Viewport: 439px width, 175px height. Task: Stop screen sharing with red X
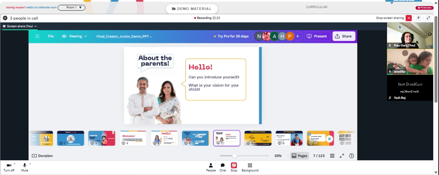(409, 18)
